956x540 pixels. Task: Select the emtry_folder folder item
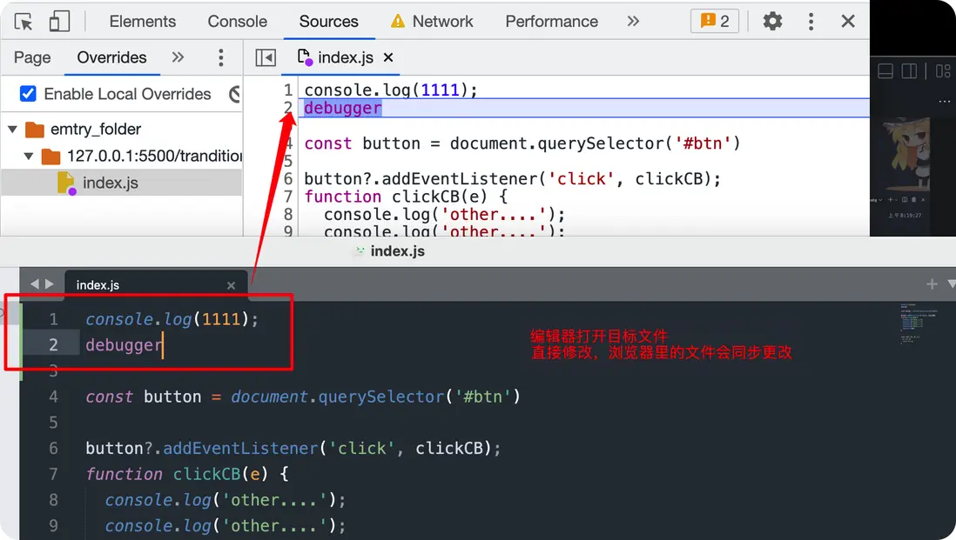click(x=83, y=129)
